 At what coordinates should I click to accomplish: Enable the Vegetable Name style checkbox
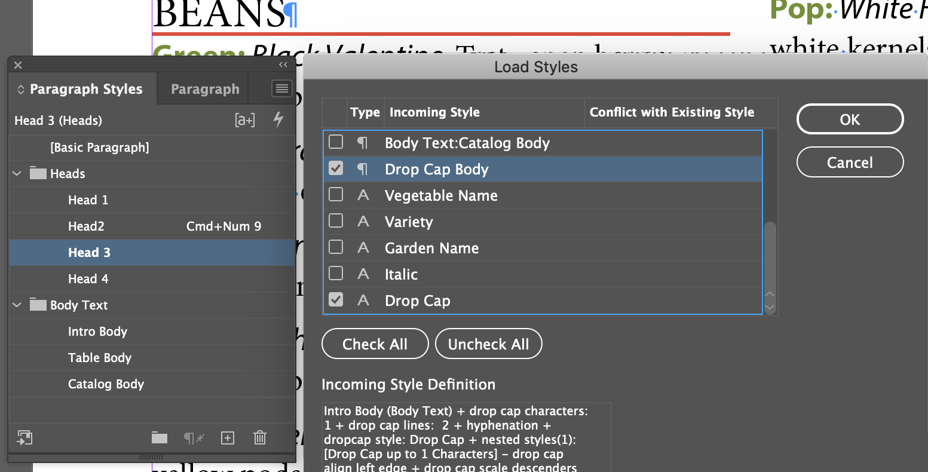point(336,195)
